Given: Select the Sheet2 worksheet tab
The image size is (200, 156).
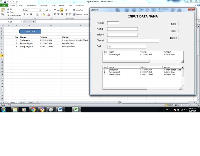Looking at the screenshot, I should click(22, 102).
